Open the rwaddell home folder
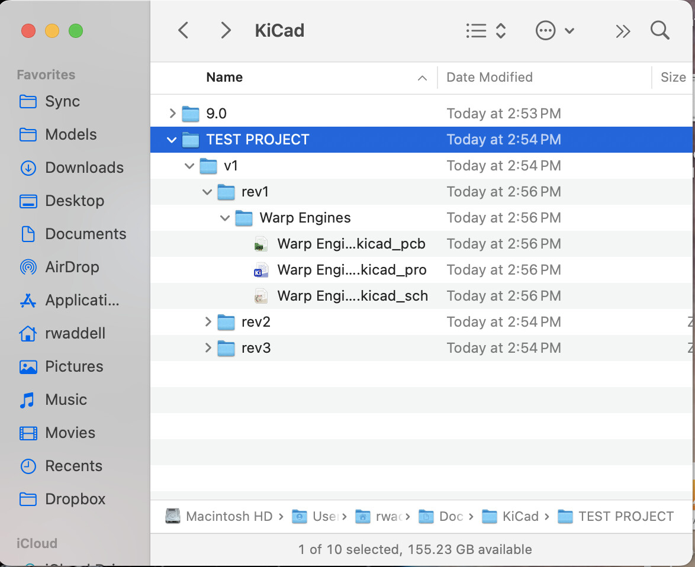This screenshot has height=567, width=695. [x=75, y=333]
